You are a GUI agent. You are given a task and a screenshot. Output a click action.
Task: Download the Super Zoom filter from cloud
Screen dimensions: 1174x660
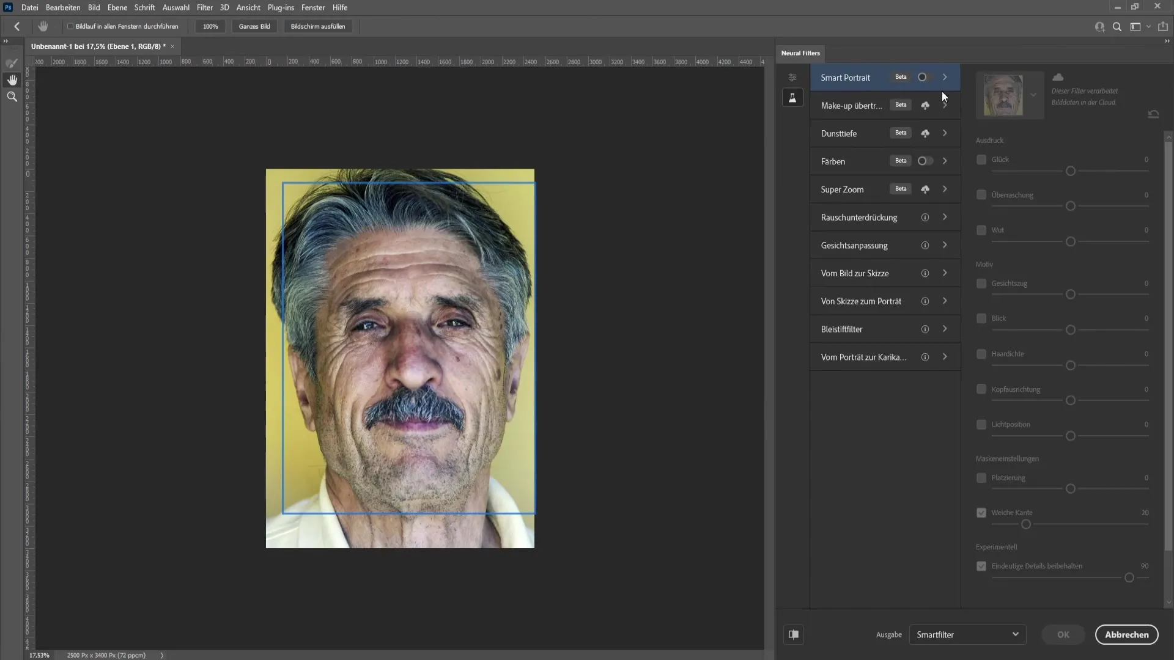pos(925,189)
